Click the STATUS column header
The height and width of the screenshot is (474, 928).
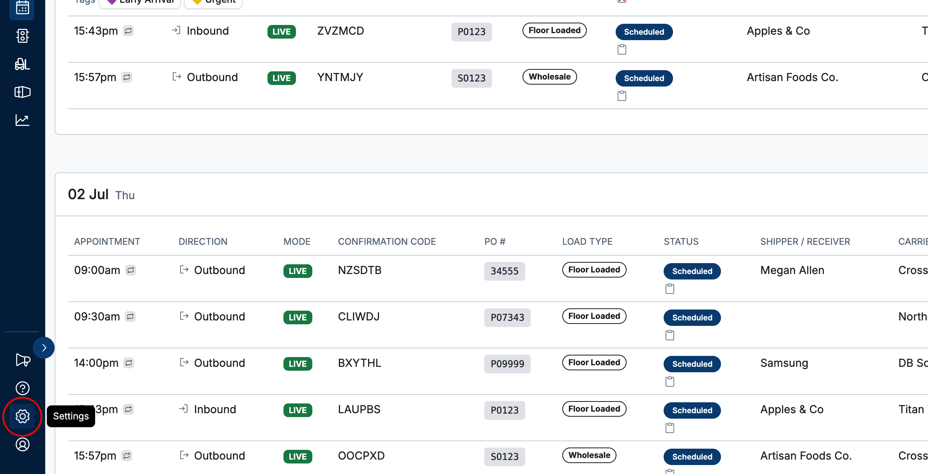(x=681, y=242)
